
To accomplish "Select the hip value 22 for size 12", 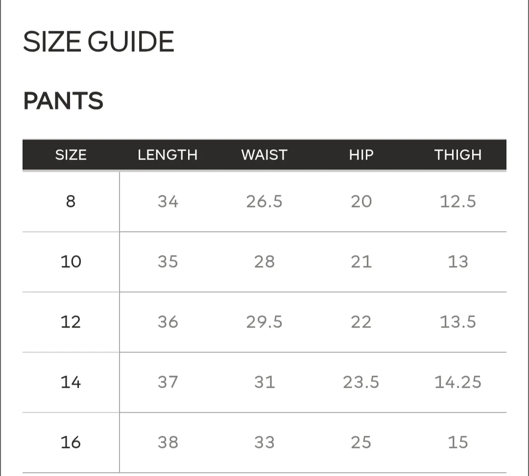I will 361,322.
